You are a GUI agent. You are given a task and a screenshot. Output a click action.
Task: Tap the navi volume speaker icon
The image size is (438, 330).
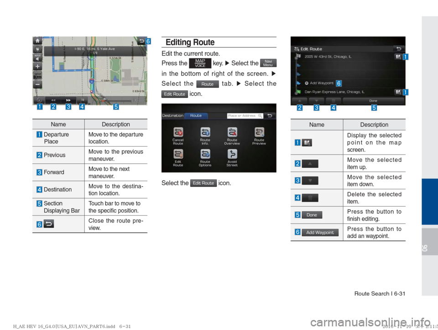click(x=37, y=58)
